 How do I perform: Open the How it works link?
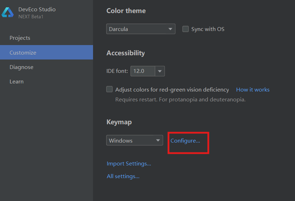tap(253, 90)
